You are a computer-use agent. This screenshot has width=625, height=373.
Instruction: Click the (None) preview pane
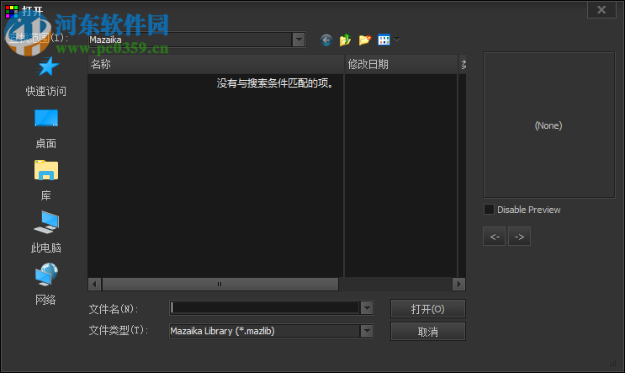click(548, 125)
